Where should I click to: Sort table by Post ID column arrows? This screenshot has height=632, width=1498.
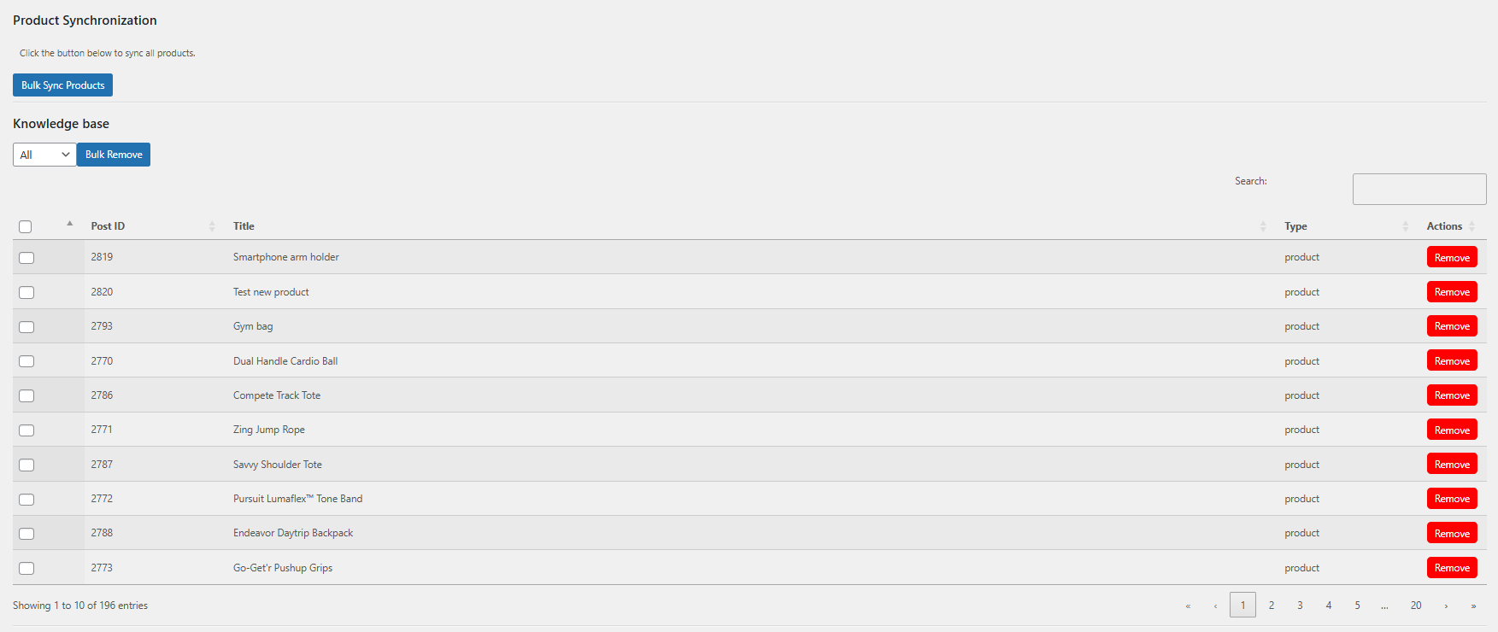(x=212, y=226)
